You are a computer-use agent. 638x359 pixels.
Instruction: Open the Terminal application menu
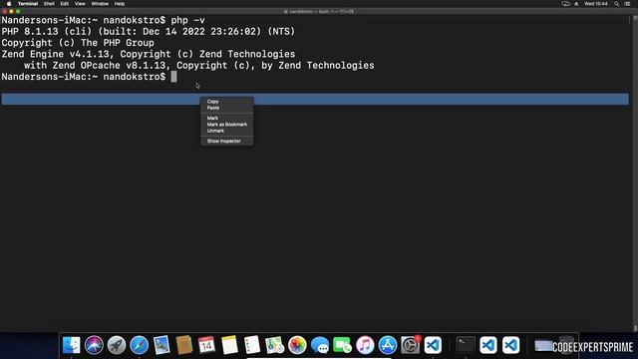(x=28, y=4)
